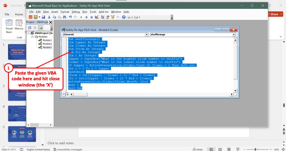This screenshot has height=151, width=286.
Task: Click the Copy icon in VBA toolbar
Action: click(54, 17)
